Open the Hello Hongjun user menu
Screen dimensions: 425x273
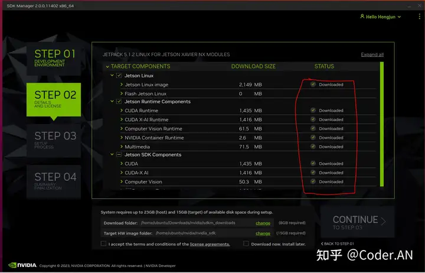[380, 17]
